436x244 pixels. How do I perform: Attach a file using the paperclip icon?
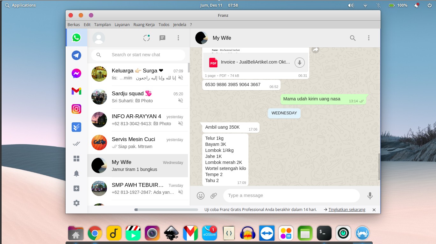[x=214, y=196]
